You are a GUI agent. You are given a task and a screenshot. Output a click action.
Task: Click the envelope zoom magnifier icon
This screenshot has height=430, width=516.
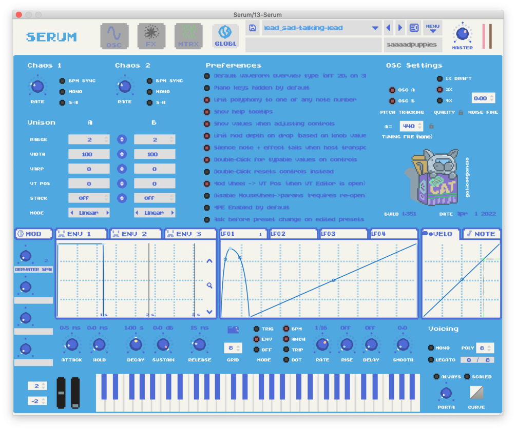pos(209,285)
